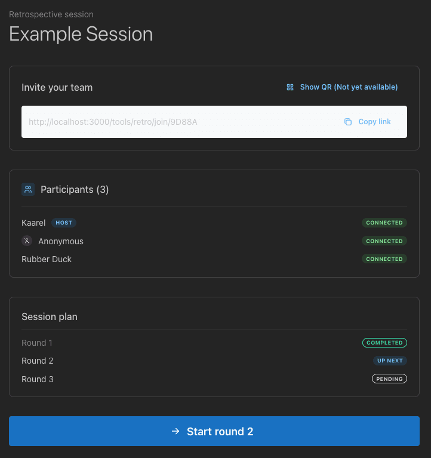The height and width of the screenshot is (458, 431).
Task: Select Round 3 in Session plan
Action: pyautogui.click(x=38, y=379)
